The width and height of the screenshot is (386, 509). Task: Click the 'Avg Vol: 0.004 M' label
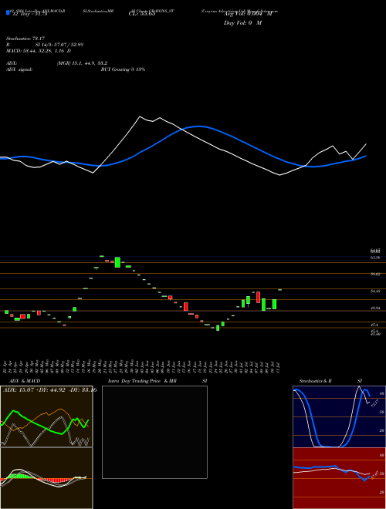[248, 14]
